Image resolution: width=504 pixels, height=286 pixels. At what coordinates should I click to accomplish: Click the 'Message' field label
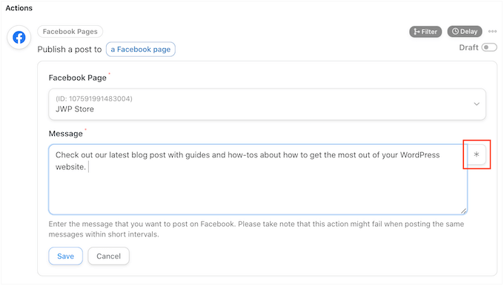tap(65, 133)
